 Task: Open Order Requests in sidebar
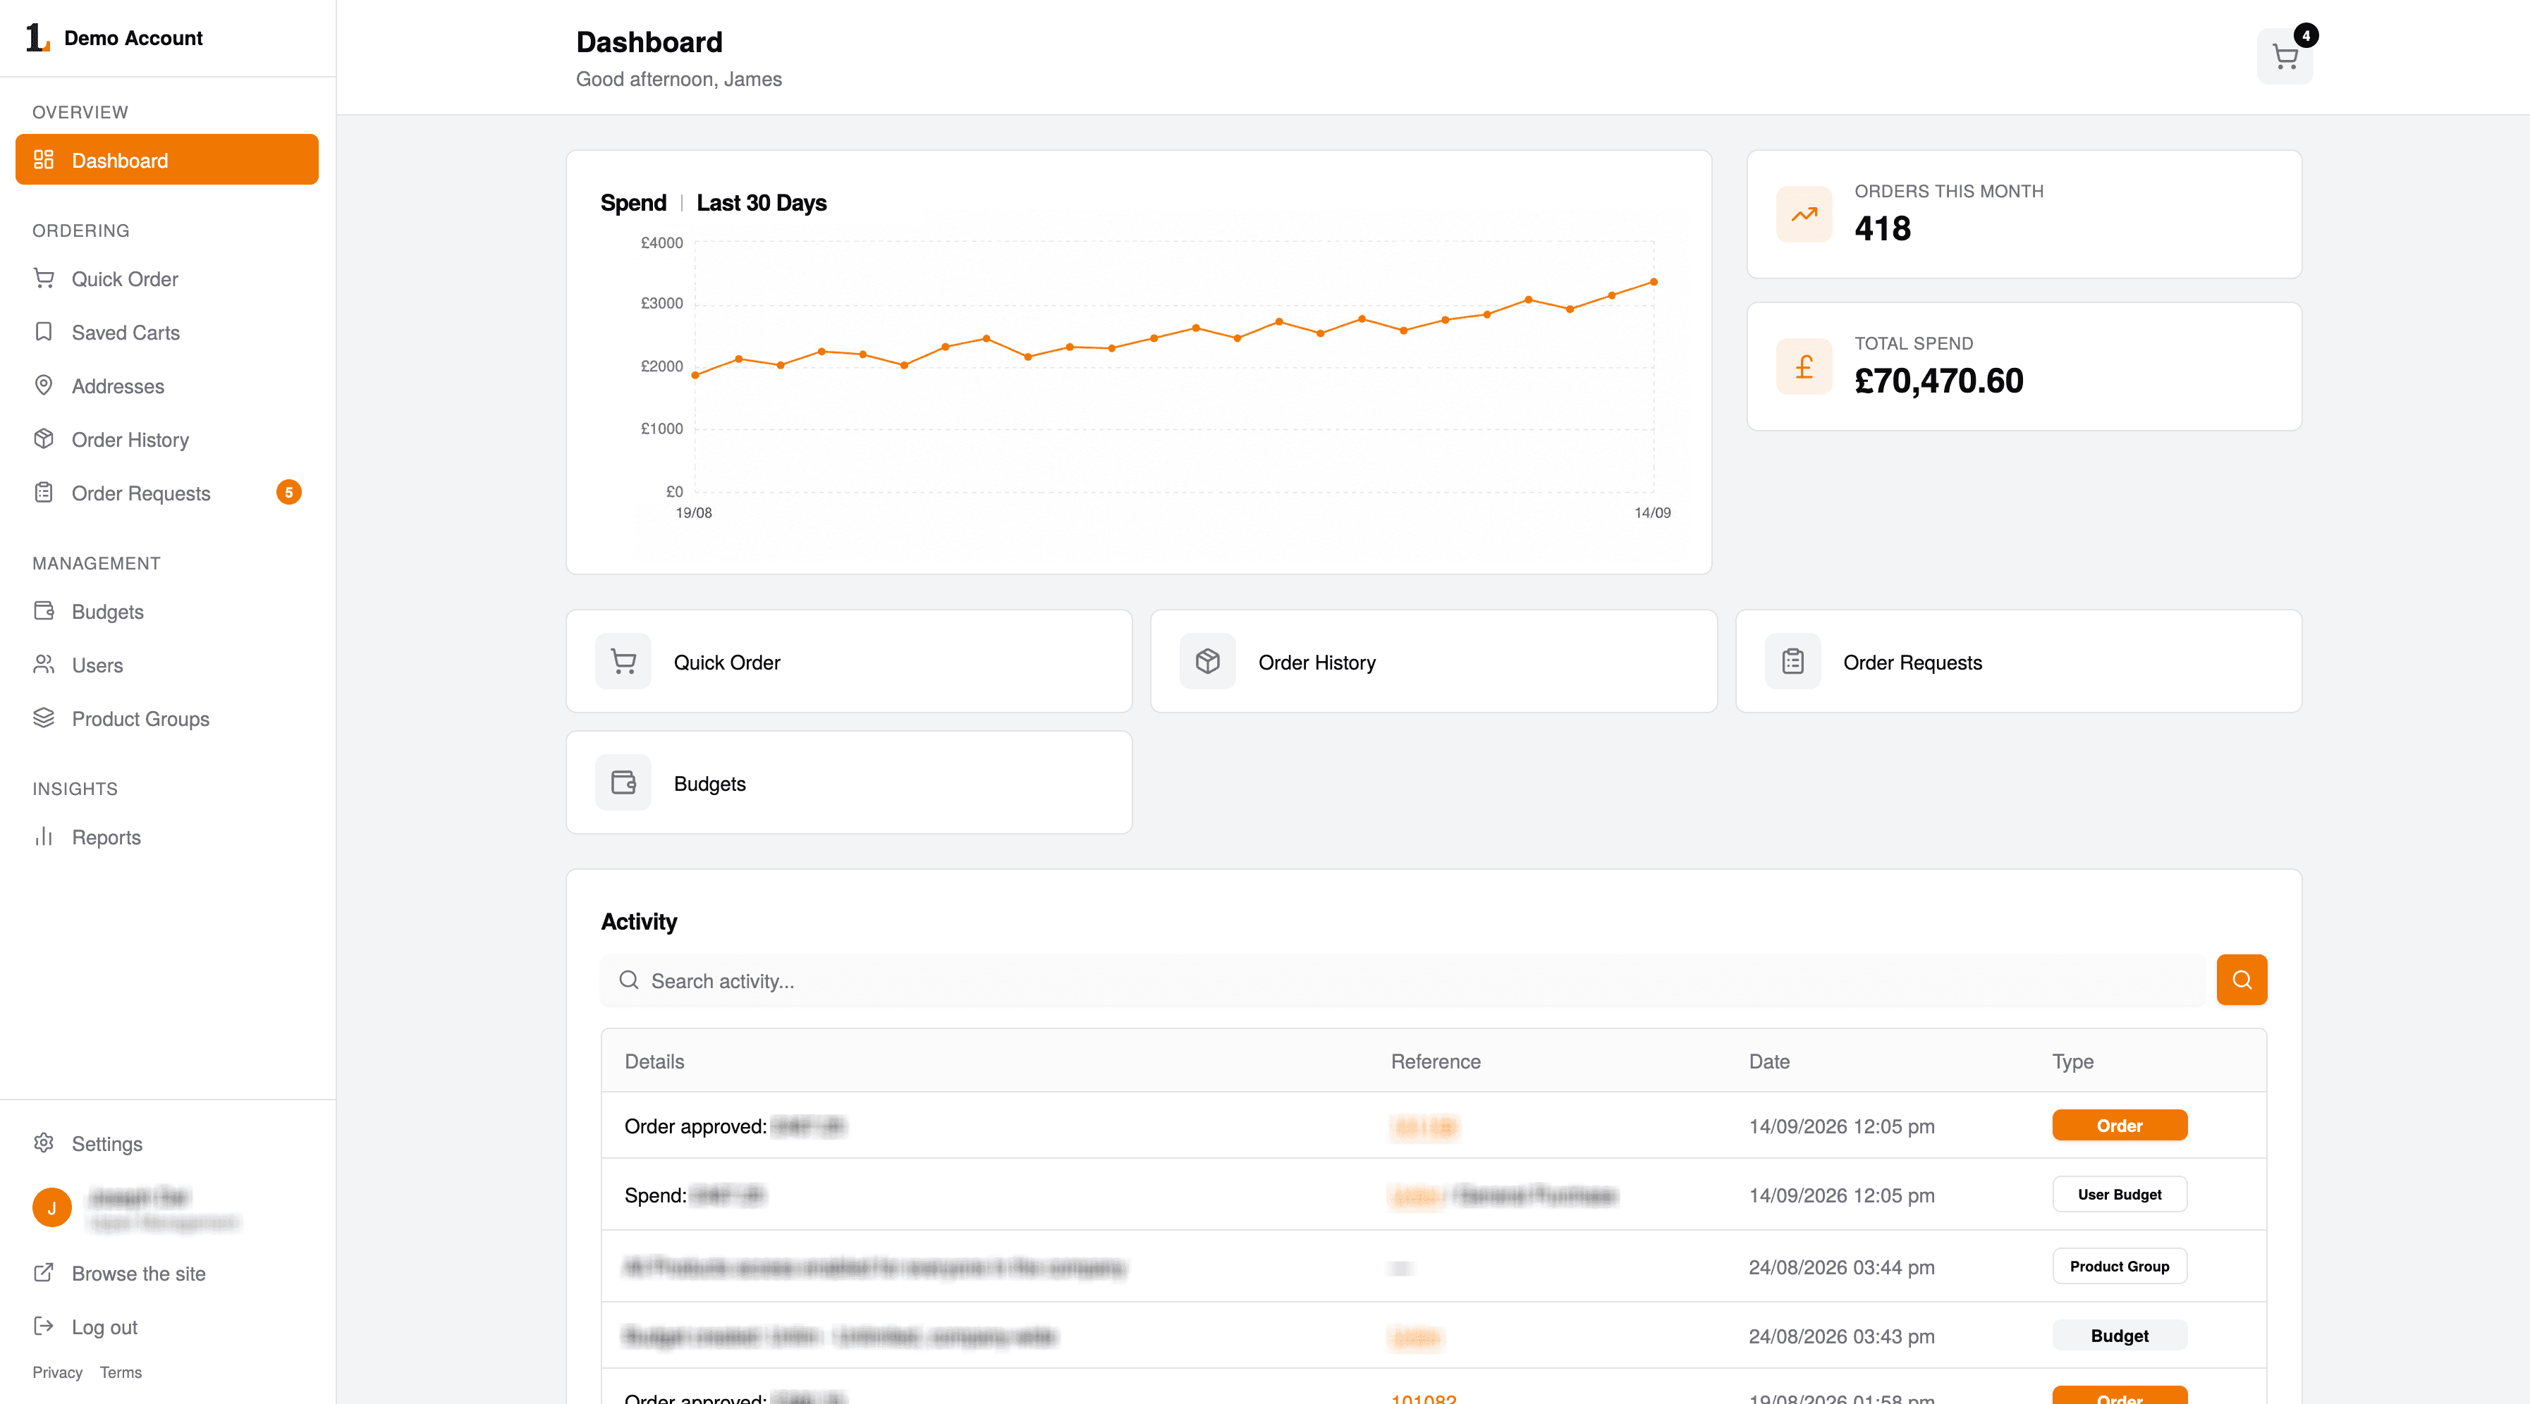[x=142, y=493]
